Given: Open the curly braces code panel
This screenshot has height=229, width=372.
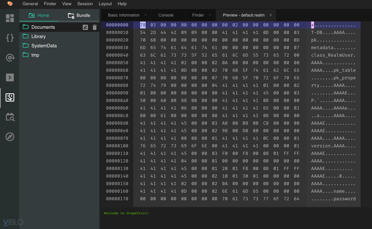Looking at the screenshot, I should (9, 38).
